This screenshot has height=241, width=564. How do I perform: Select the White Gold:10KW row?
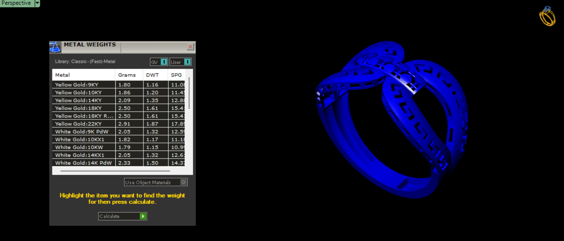click(83, 147)
